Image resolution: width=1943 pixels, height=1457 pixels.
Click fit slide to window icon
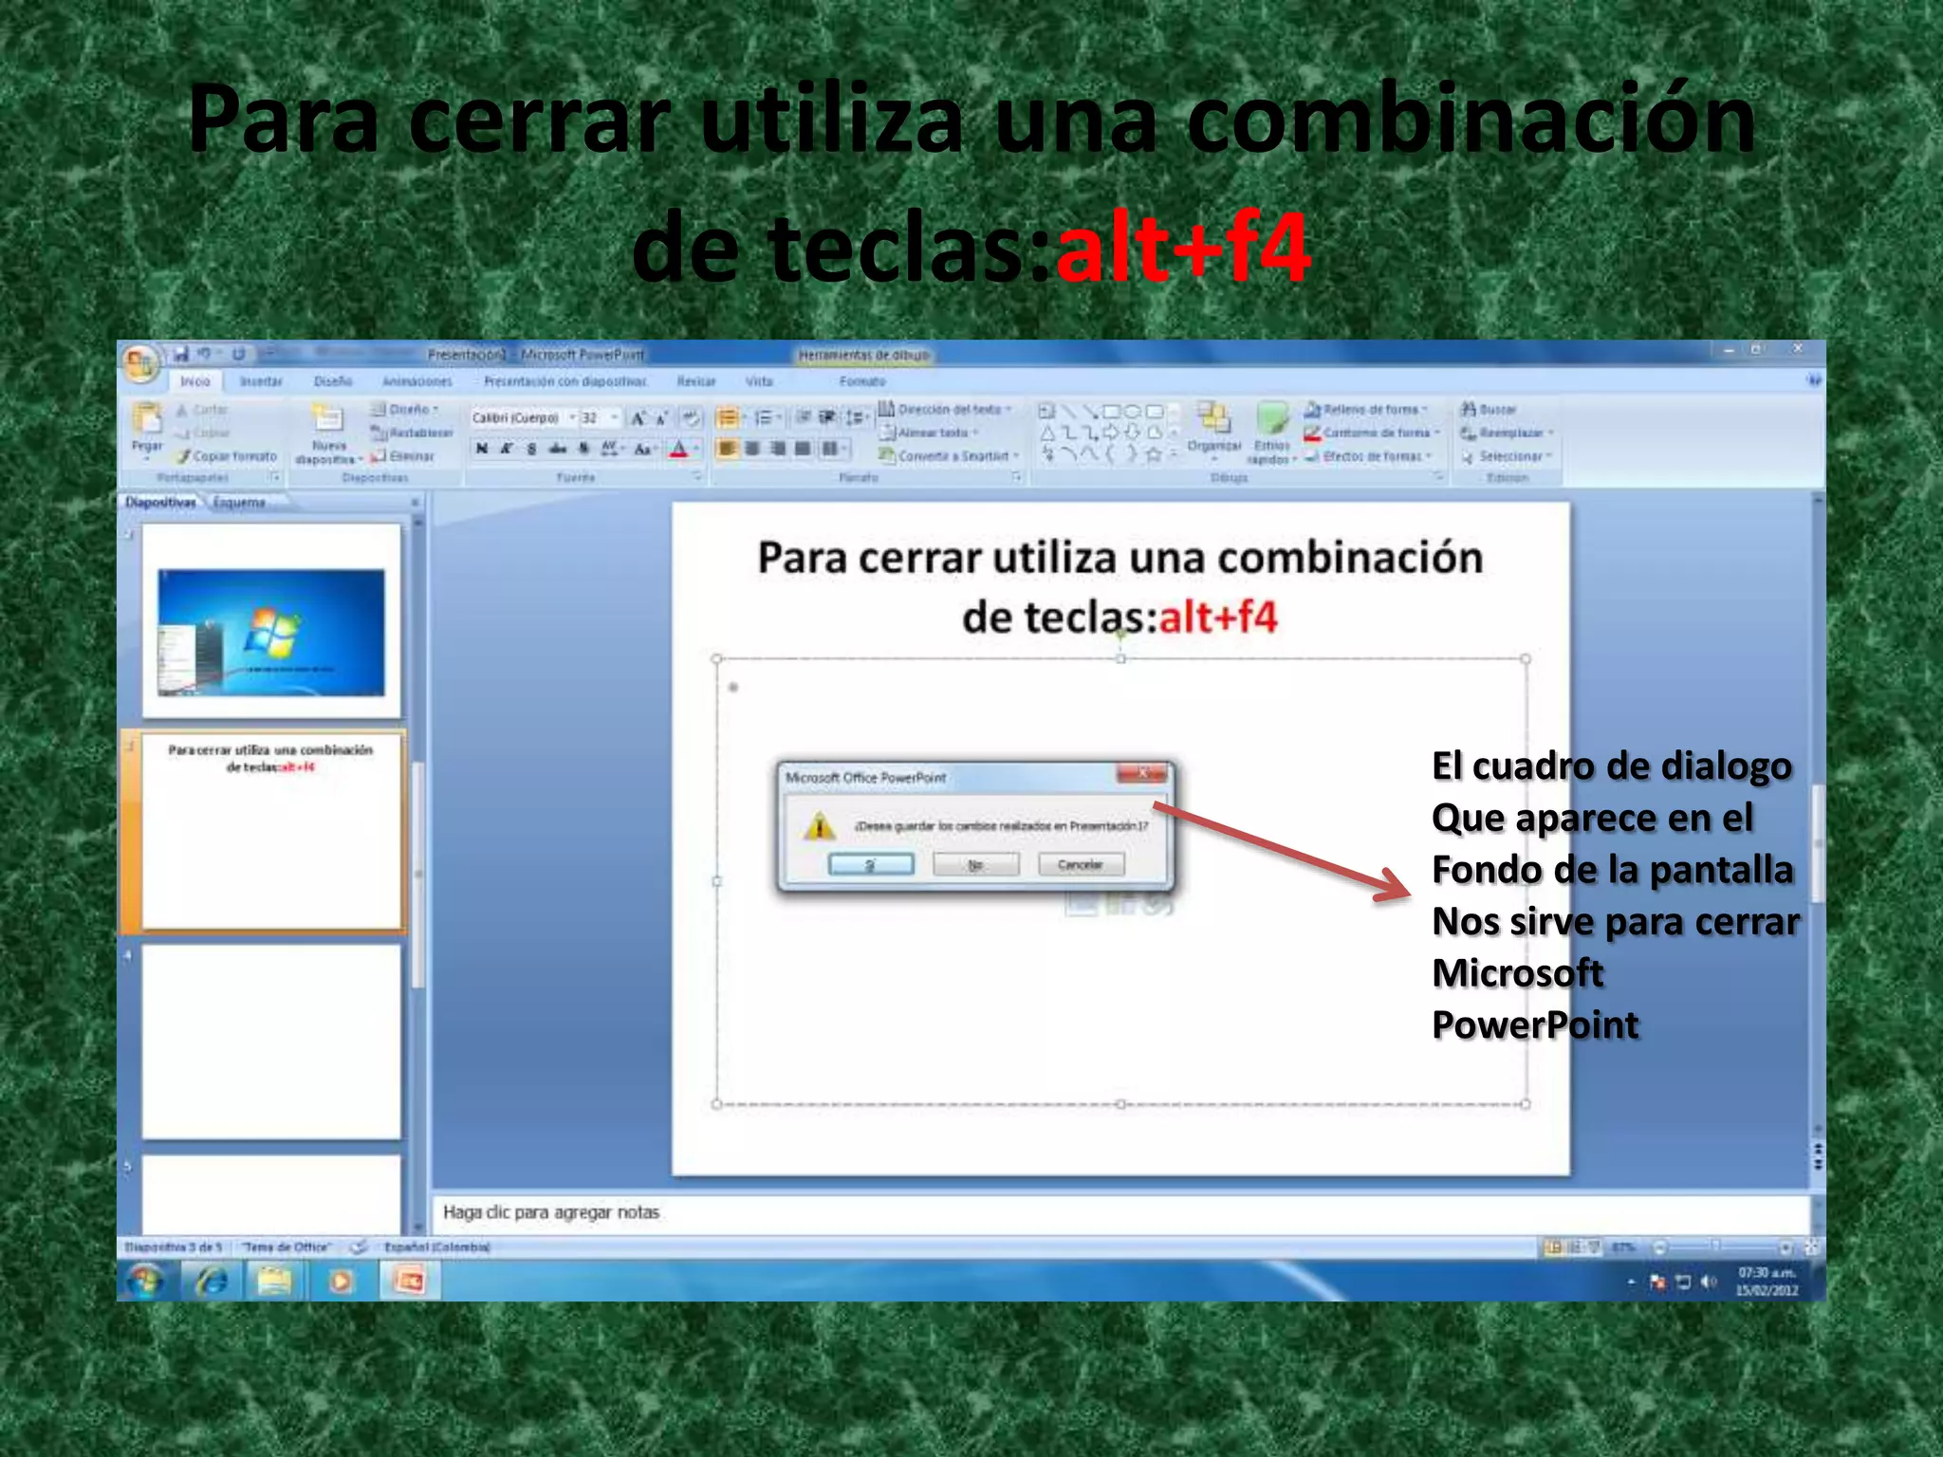click(x=1810, y=1247)
